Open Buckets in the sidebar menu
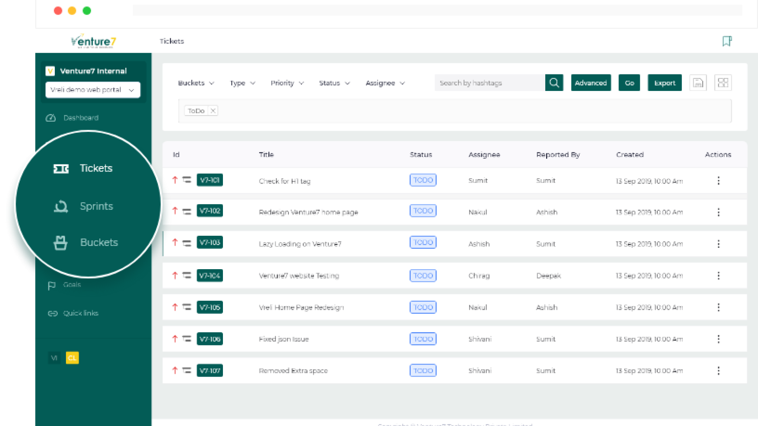Viewport: 758px width, 426px height. 99,242
